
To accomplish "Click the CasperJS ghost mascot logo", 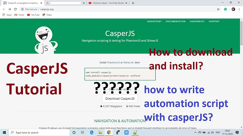I will [x=46, y=40].
